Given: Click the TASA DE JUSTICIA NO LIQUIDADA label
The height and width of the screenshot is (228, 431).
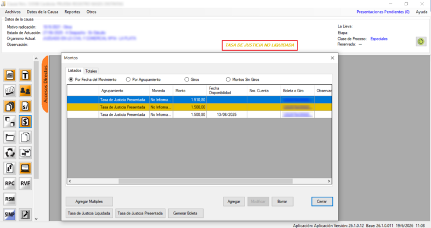Looking at the screenshot, I should (x=260, y=45).
